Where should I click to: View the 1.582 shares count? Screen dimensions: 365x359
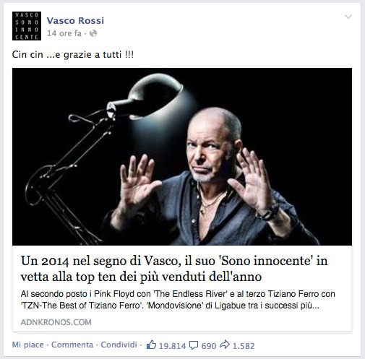pyautogui.click(x=244, y=346)
